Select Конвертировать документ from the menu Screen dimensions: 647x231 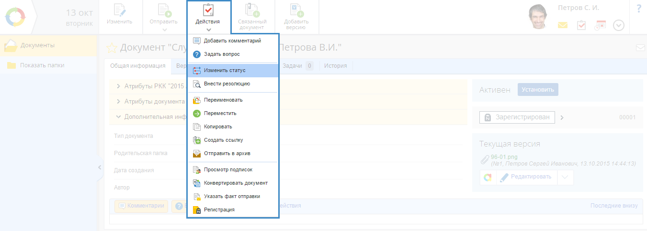tap(235, 183)
